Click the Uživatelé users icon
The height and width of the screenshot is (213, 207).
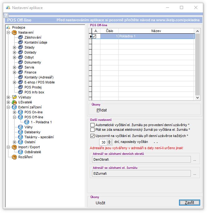point(14,102)
